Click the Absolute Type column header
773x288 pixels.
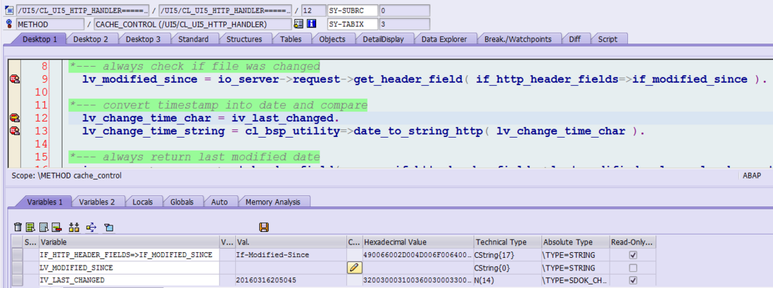(574, 242)
